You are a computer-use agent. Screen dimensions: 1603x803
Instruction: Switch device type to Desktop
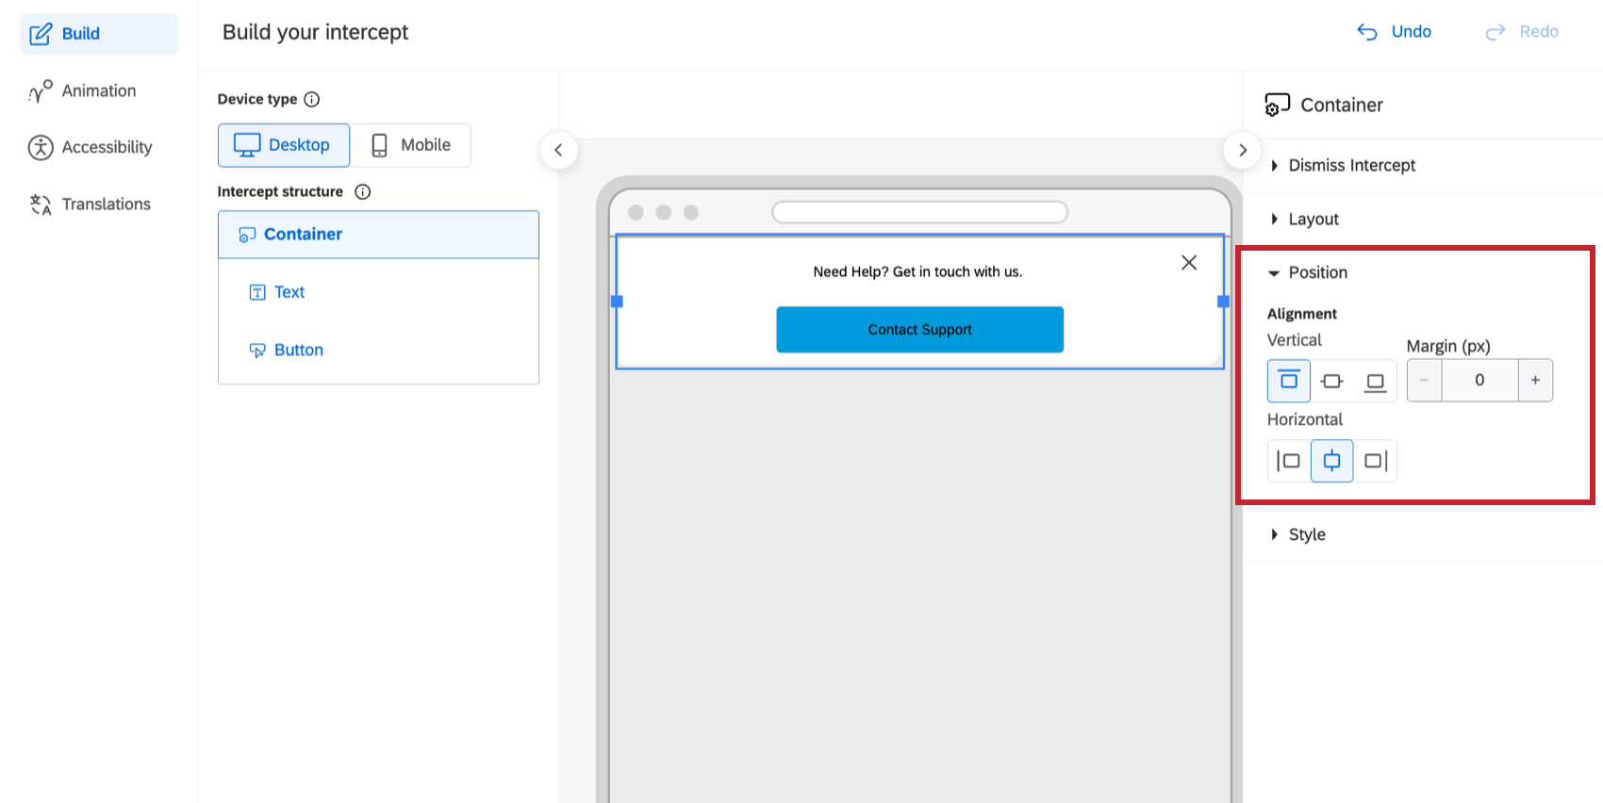(284, 145)
